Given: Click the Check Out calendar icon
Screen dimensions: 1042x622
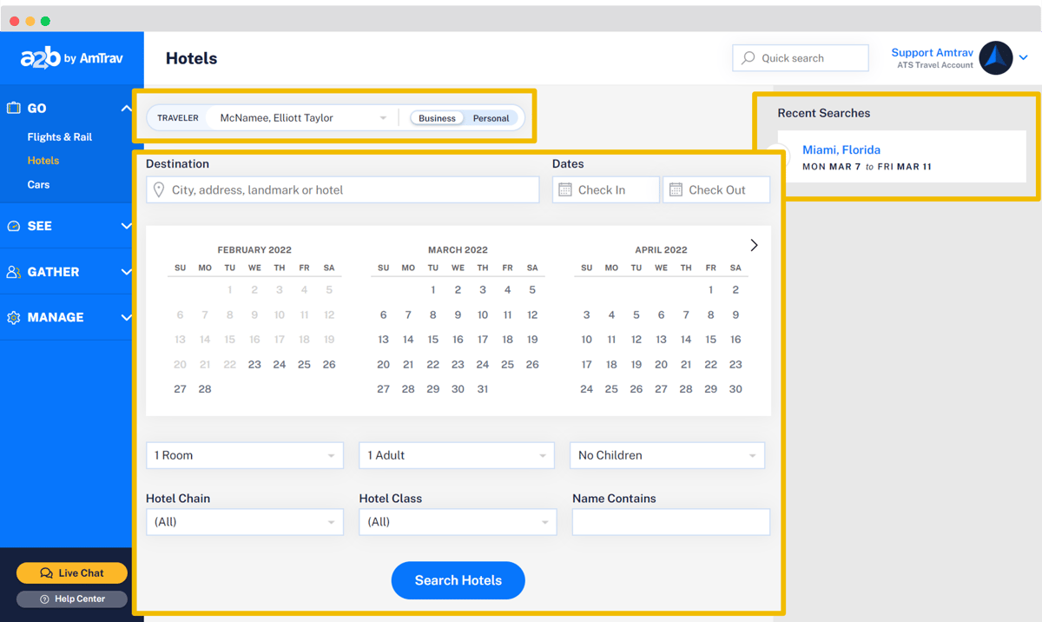Looking at the screenshot, I should point(676,190).
